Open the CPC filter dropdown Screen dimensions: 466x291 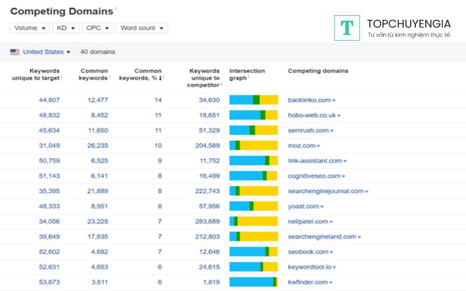[97, 28]
